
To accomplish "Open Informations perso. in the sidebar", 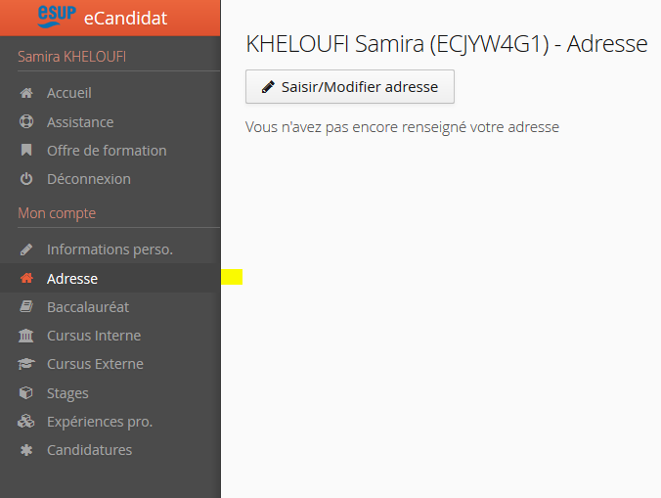I will tap(110, 249).
